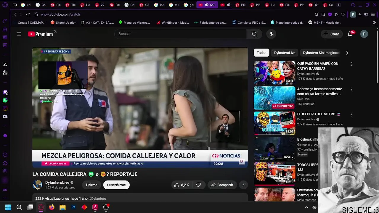The width and height of the screenshot is (379, 213).
Task: Click the www.youtube.com address bar
Action: [x=60, y=14]
